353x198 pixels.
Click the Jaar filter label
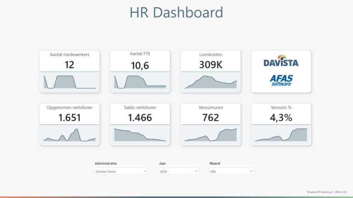click(x=162, y=164)
